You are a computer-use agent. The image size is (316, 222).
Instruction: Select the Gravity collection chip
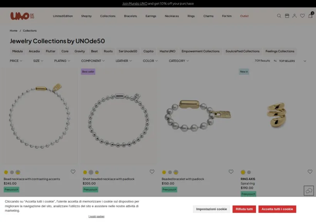(80, 51)
